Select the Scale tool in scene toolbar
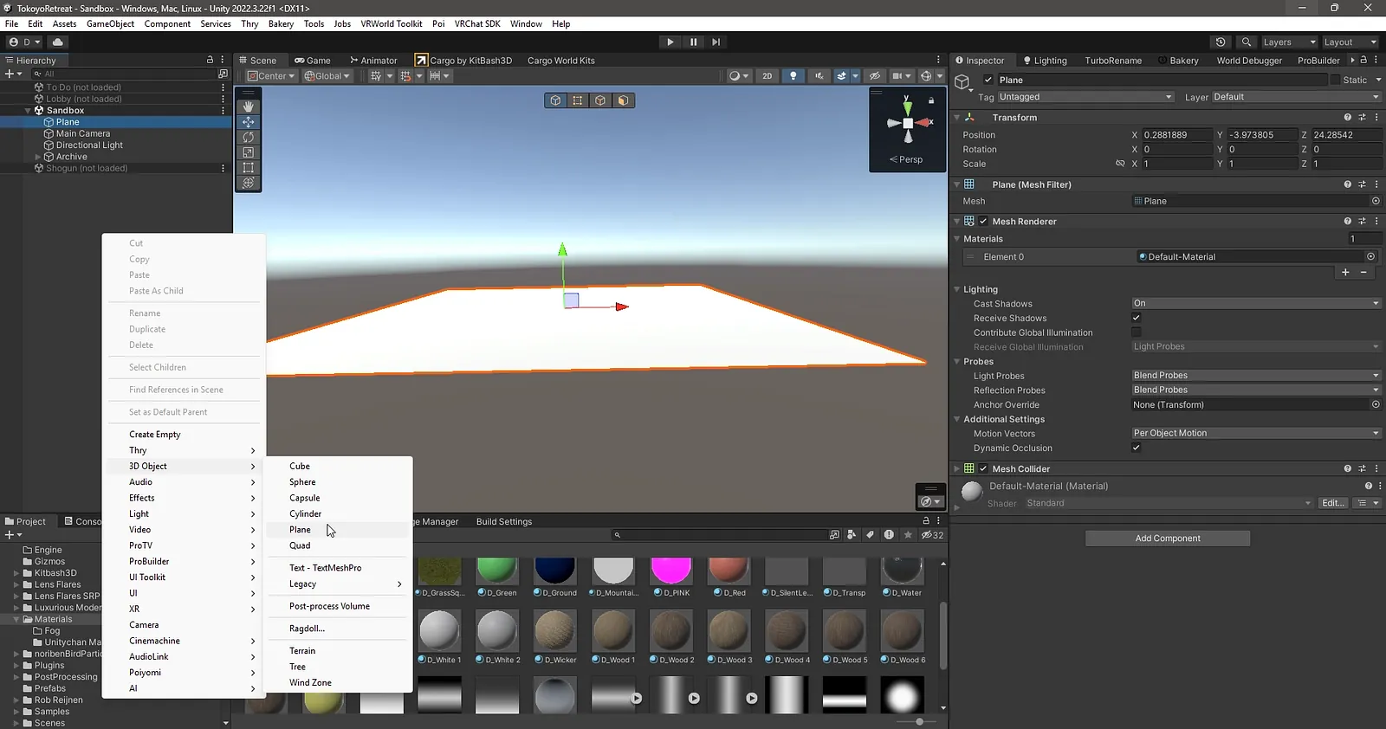Viewport: 1386px width, 729px height. pos(249,152)
